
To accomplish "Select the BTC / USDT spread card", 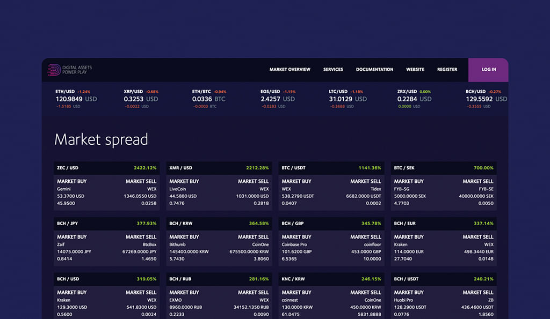I will tap(331, 168).
